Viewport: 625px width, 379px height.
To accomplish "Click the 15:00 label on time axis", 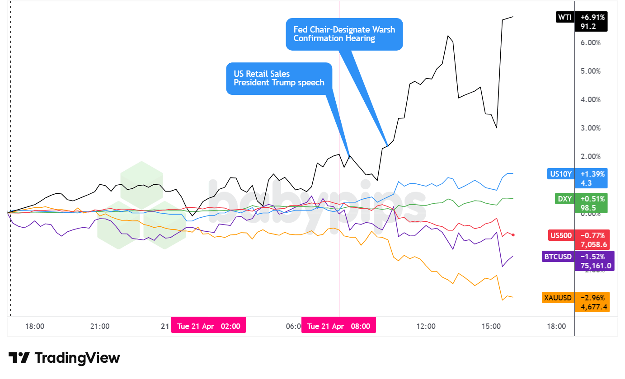I will [x=491, y=326].
